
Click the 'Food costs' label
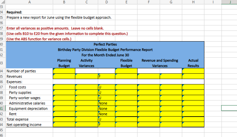tap(17, 87)
